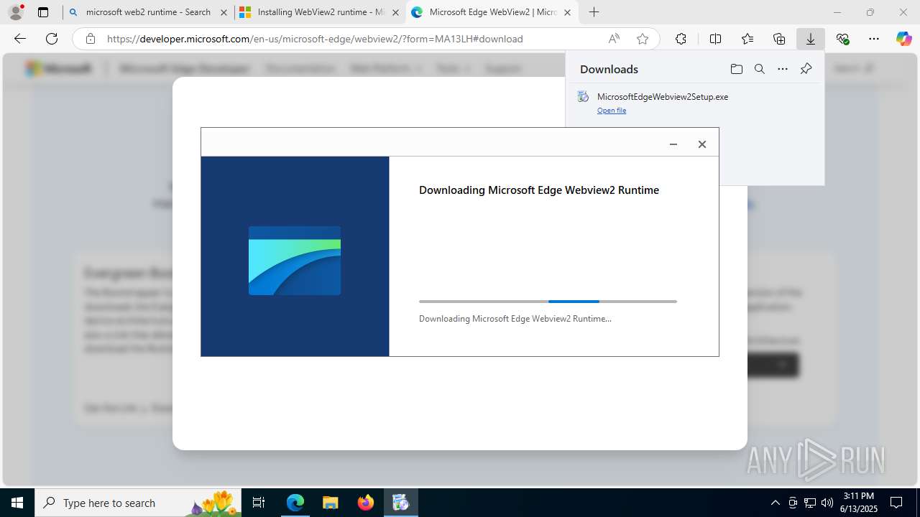This screenshot has width=920, height=517.
Task: Open the Favorites list
Action: [747, 39]
